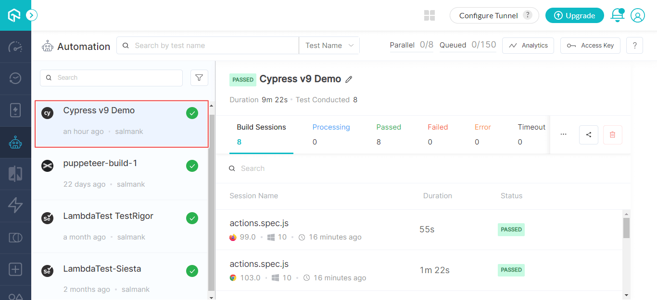Screen dimensions: 657x300
Task: Switch to the Build Sessions tab
Action: pyautogui.click(x=261, y=134)
